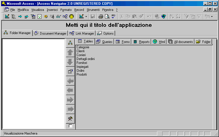Expand the toolbar overflow chevron at right
219x137 pixels.
click(215, 15)
